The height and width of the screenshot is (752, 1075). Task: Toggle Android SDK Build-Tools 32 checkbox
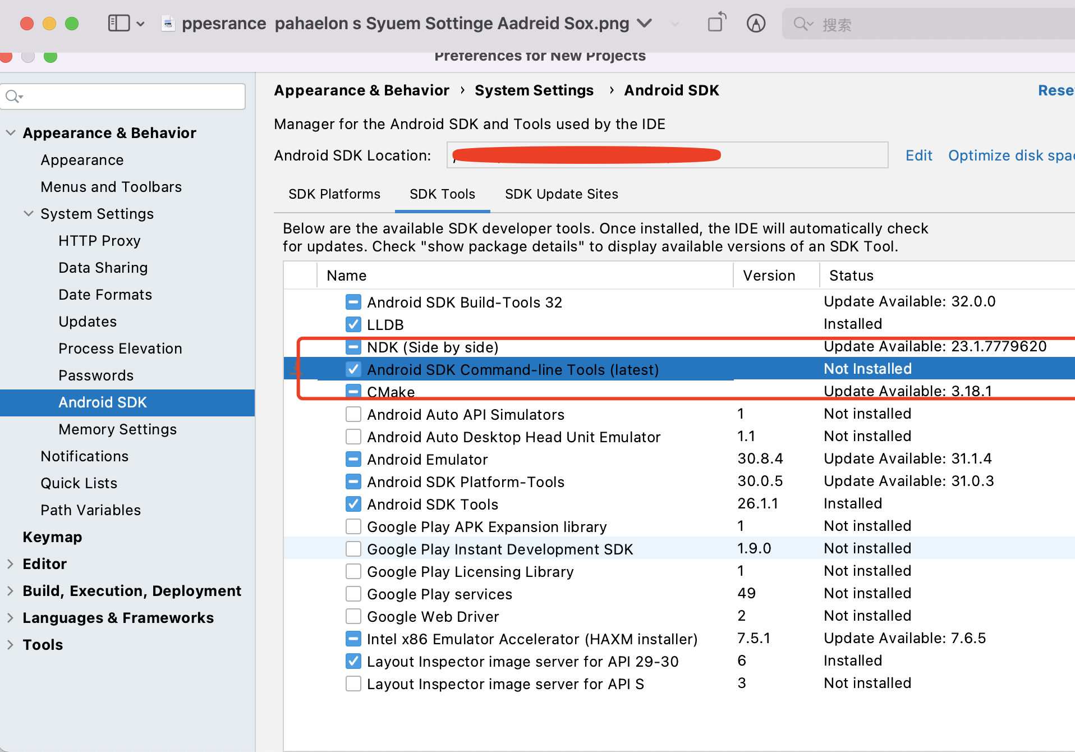coord(353,302)
